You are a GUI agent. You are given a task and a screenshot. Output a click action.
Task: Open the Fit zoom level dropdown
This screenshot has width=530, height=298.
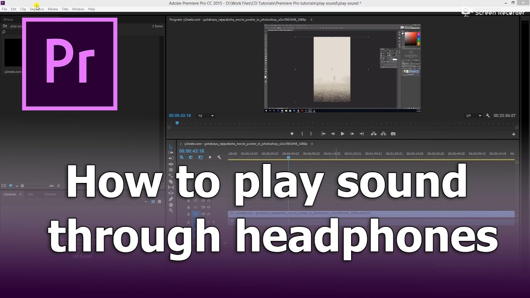206,116
